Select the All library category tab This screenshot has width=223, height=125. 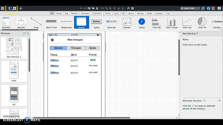pos(52,13)
